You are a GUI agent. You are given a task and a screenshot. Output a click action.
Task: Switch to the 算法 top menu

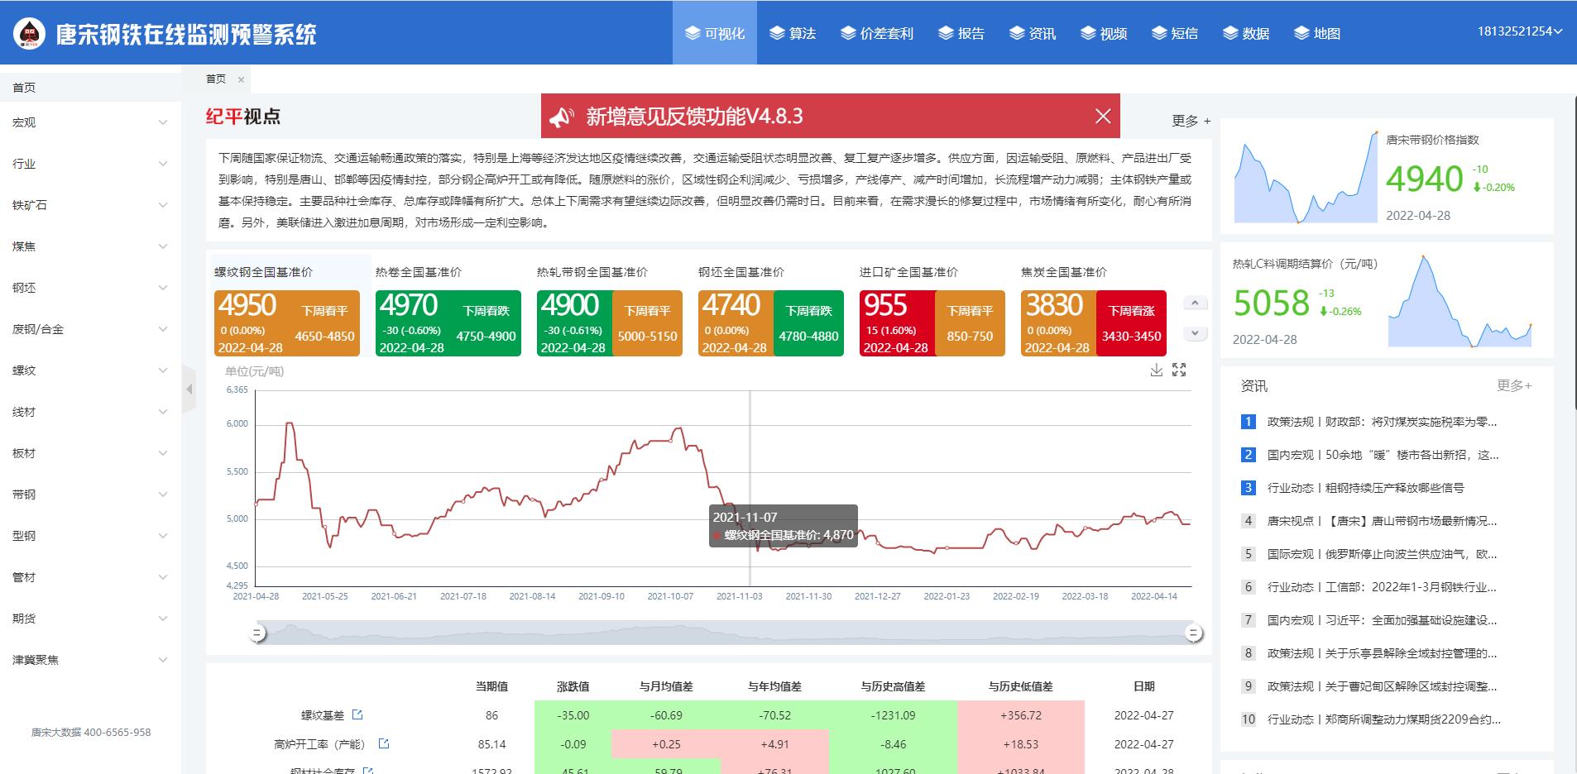[x=793, y=33]
